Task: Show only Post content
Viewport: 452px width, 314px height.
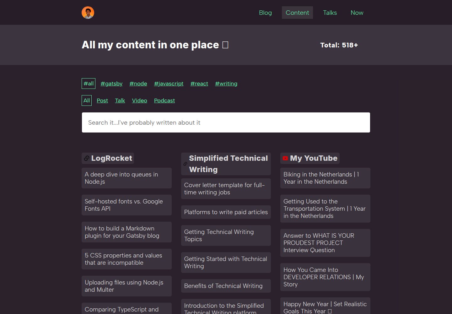Action: [102, 100]
